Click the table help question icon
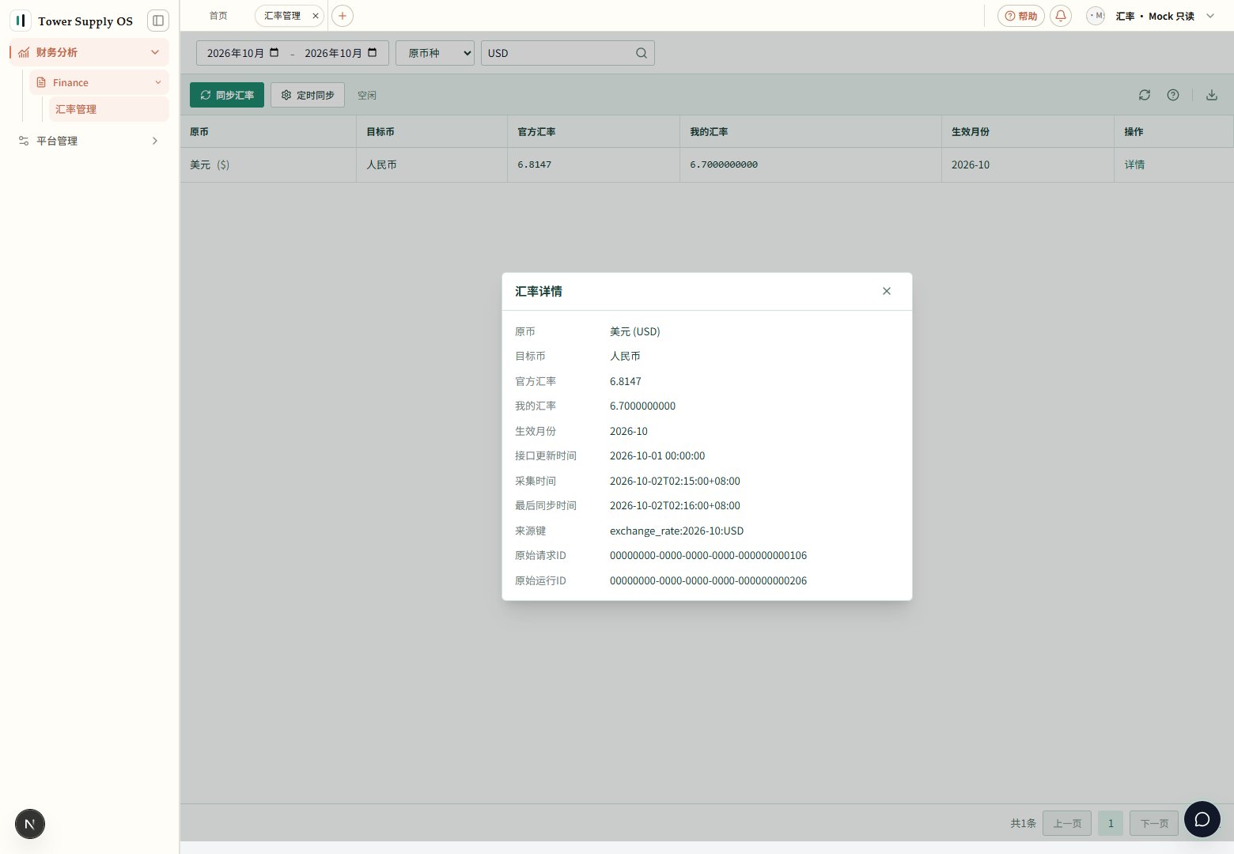This screenshot has width=1234, height=854. pos(1173,95)
